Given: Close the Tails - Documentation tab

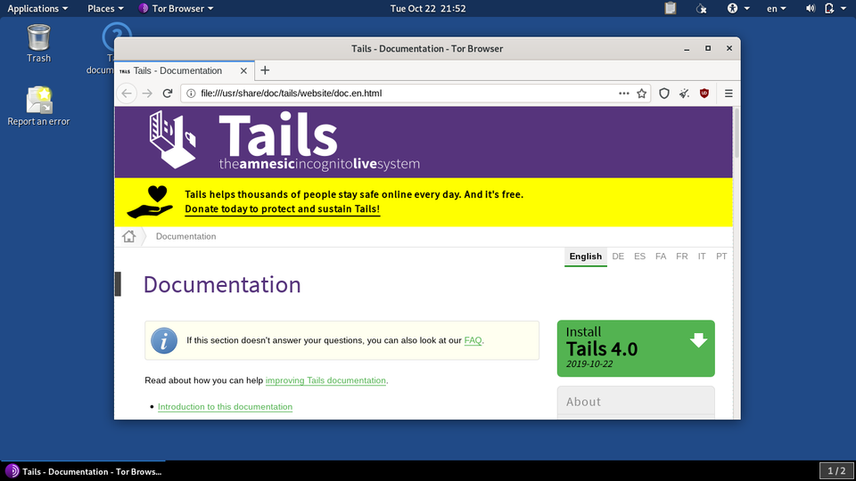Looking at the screenshot, I should 243,71.
